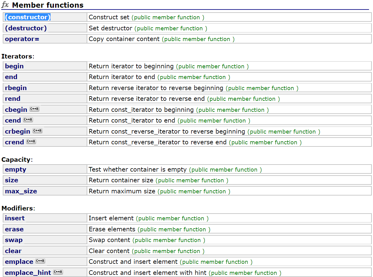The height and width of the screenshot is (277, 373).
Task: Open the operator= member function link
Action: point(22,39)
